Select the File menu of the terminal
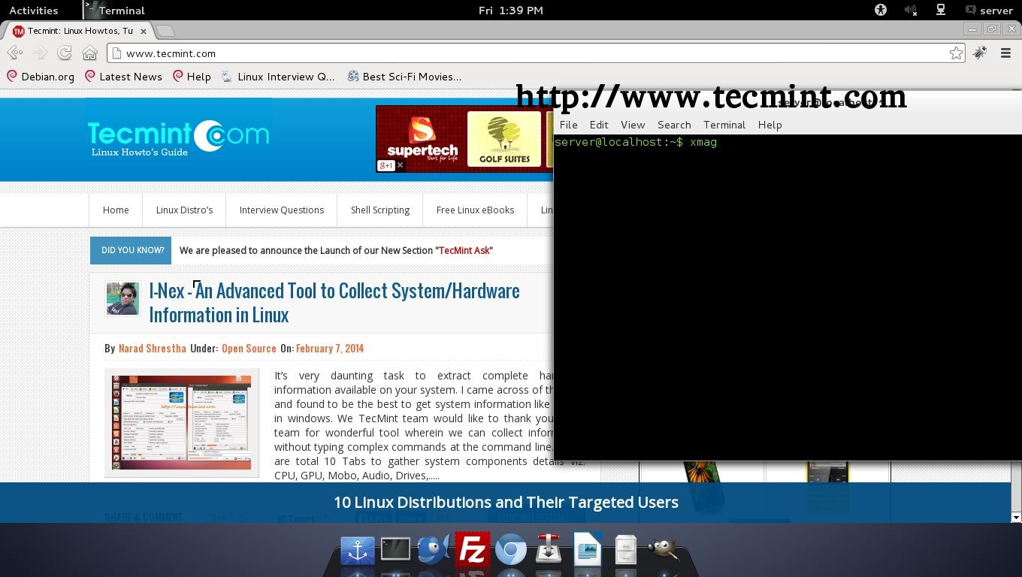Screen dimensions: 1022x577 tap(568, 125)
